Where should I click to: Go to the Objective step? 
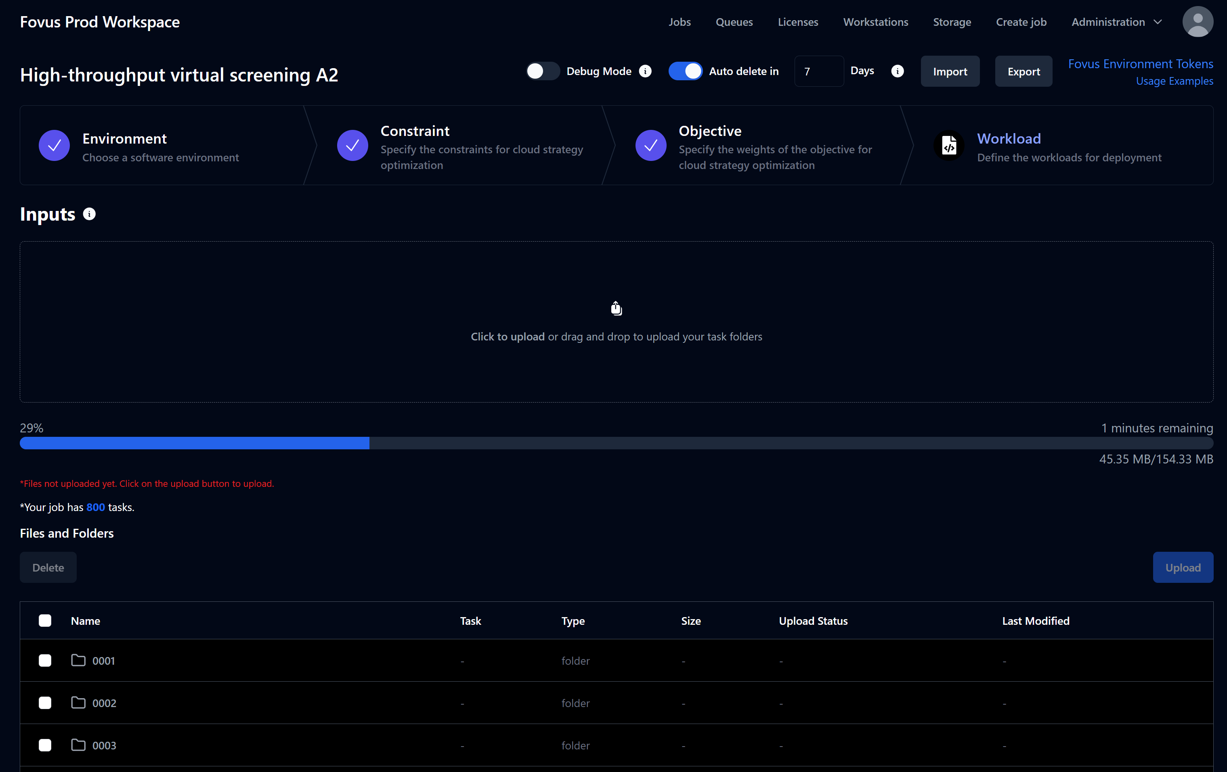758,146
